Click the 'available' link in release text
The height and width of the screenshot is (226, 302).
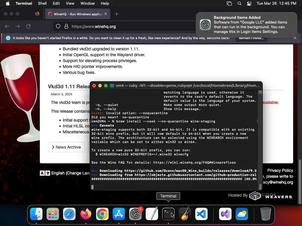(x=271, y=102)
